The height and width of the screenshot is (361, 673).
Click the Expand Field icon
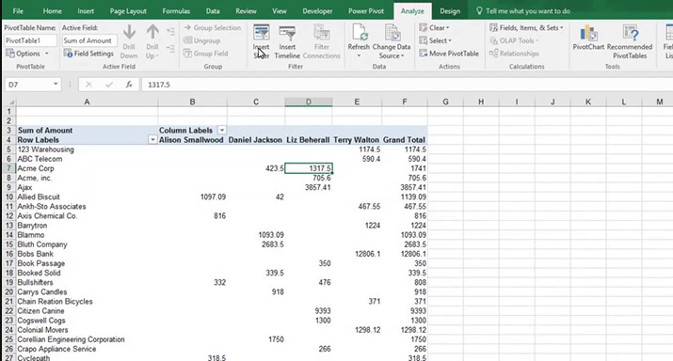(x=170, y=31)
